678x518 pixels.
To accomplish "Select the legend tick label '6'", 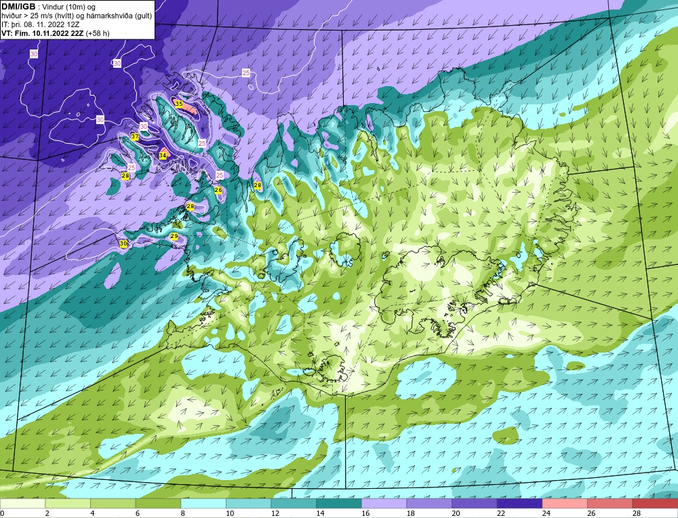I will [x=138, y=513].
